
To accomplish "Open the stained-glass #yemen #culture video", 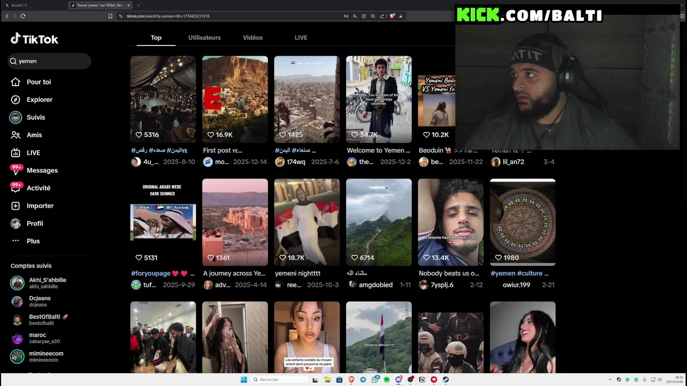I will coord(523,222).
